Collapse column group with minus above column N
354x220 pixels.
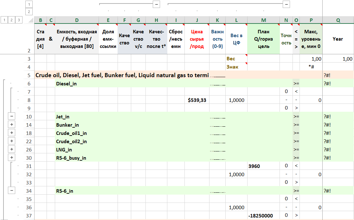[x=286, y=4]
